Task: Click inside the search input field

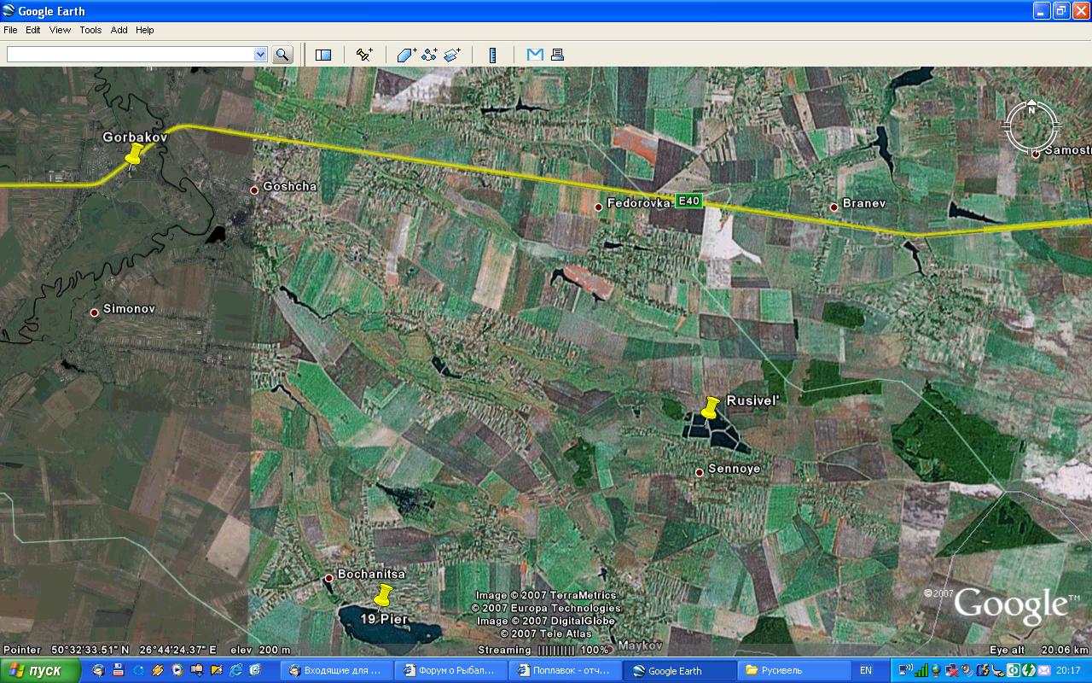Action: pyautogui.click(x=130, y=55)
